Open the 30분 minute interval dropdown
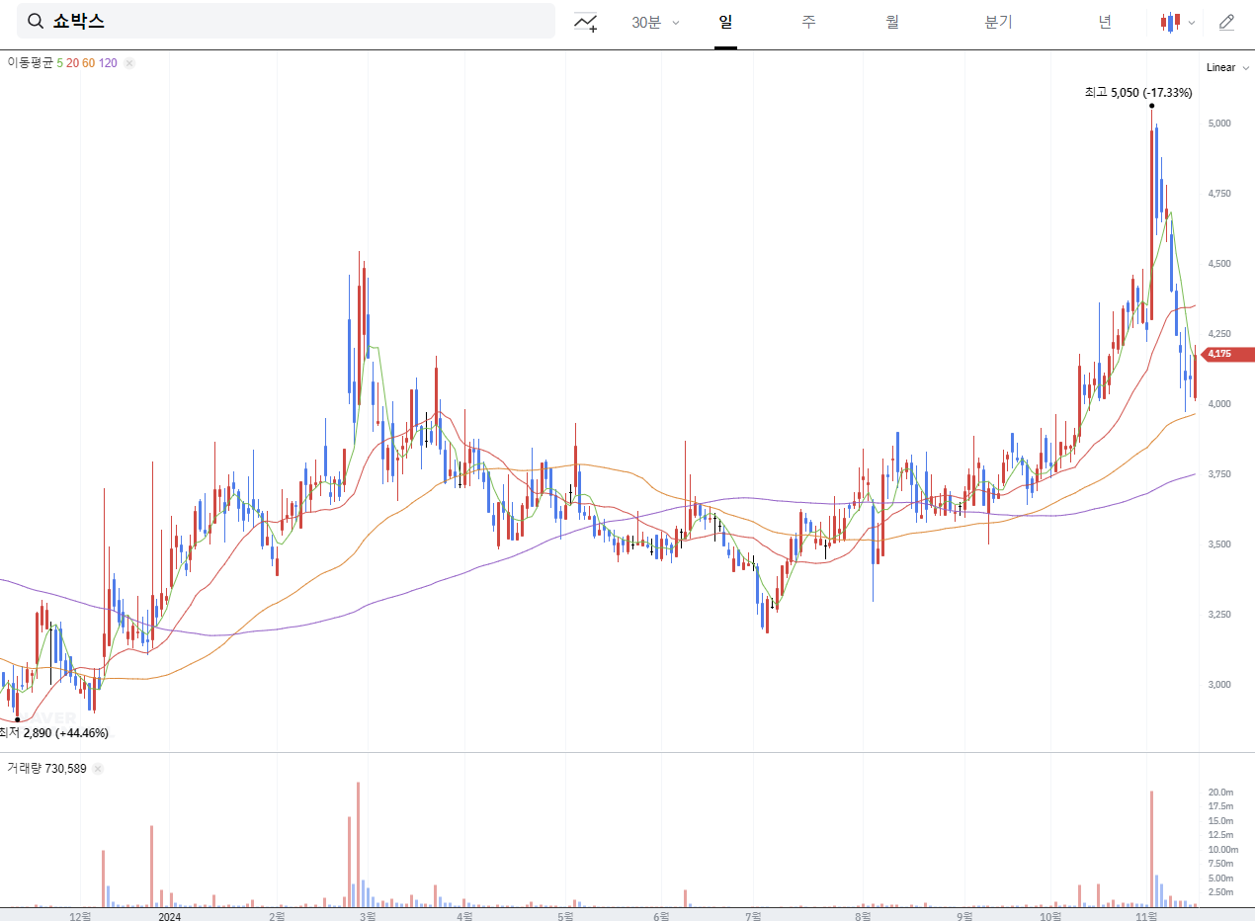 pos(656,22)
